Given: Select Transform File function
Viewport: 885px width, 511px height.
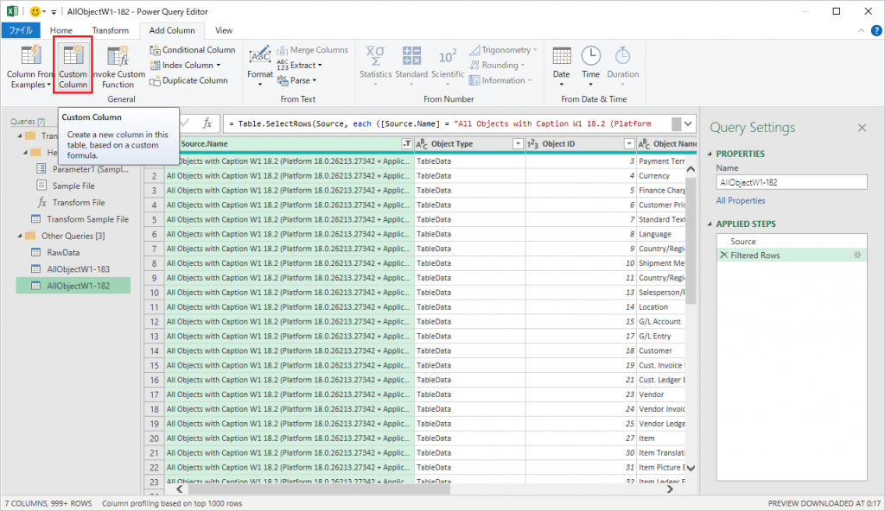Looking at the screenshot, I should pos(79,203).
